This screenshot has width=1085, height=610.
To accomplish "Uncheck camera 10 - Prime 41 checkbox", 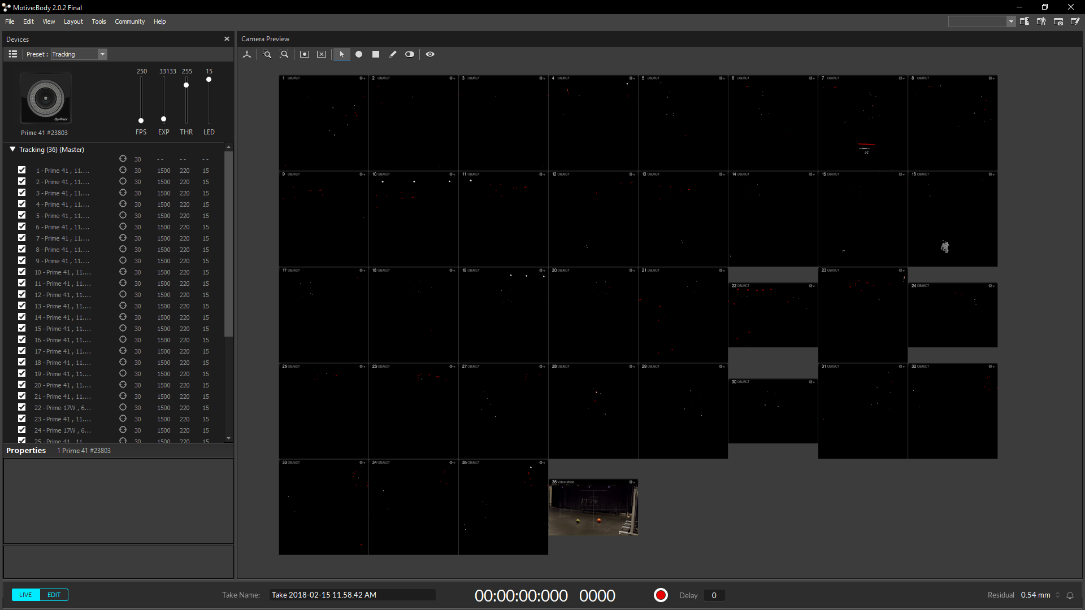I will [21, 272].
